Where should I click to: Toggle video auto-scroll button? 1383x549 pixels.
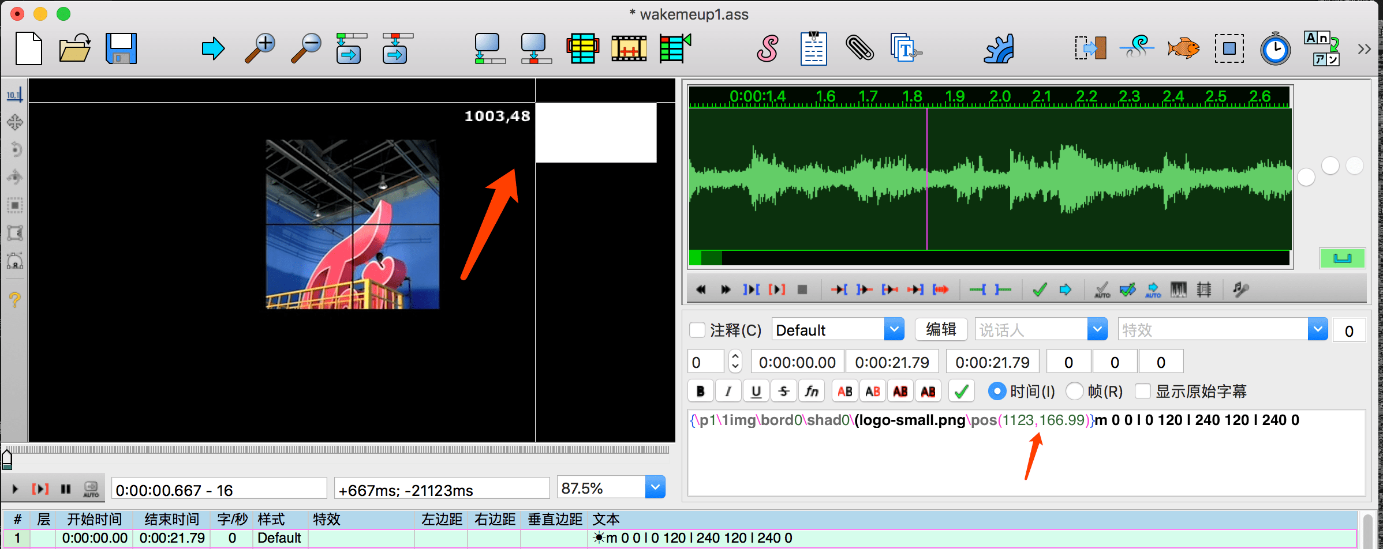[x=91, y=489]
